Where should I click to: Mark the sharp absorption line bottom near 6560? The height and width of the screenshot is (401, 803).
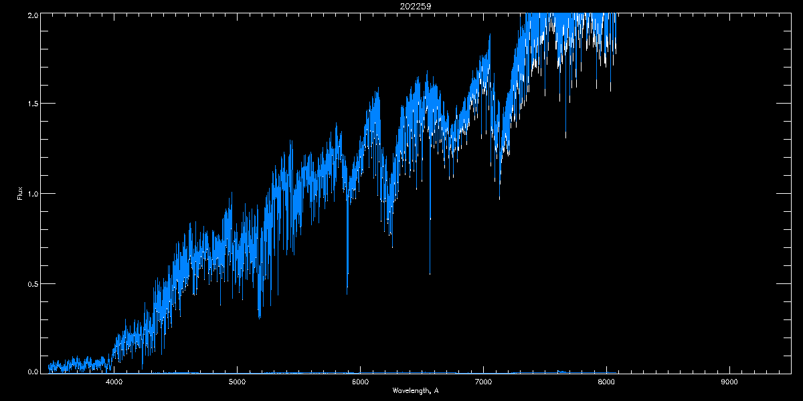tap(430, 273)
